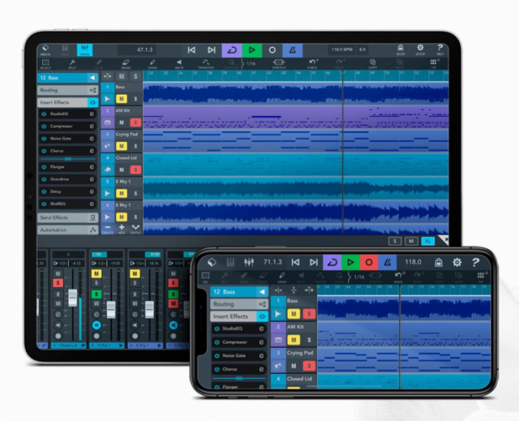The height and width of the screenshot is (421, 519).
Task: Toggle solo on iPad AM Kit track
Action: pyautogui.click(x=136, y=123)
